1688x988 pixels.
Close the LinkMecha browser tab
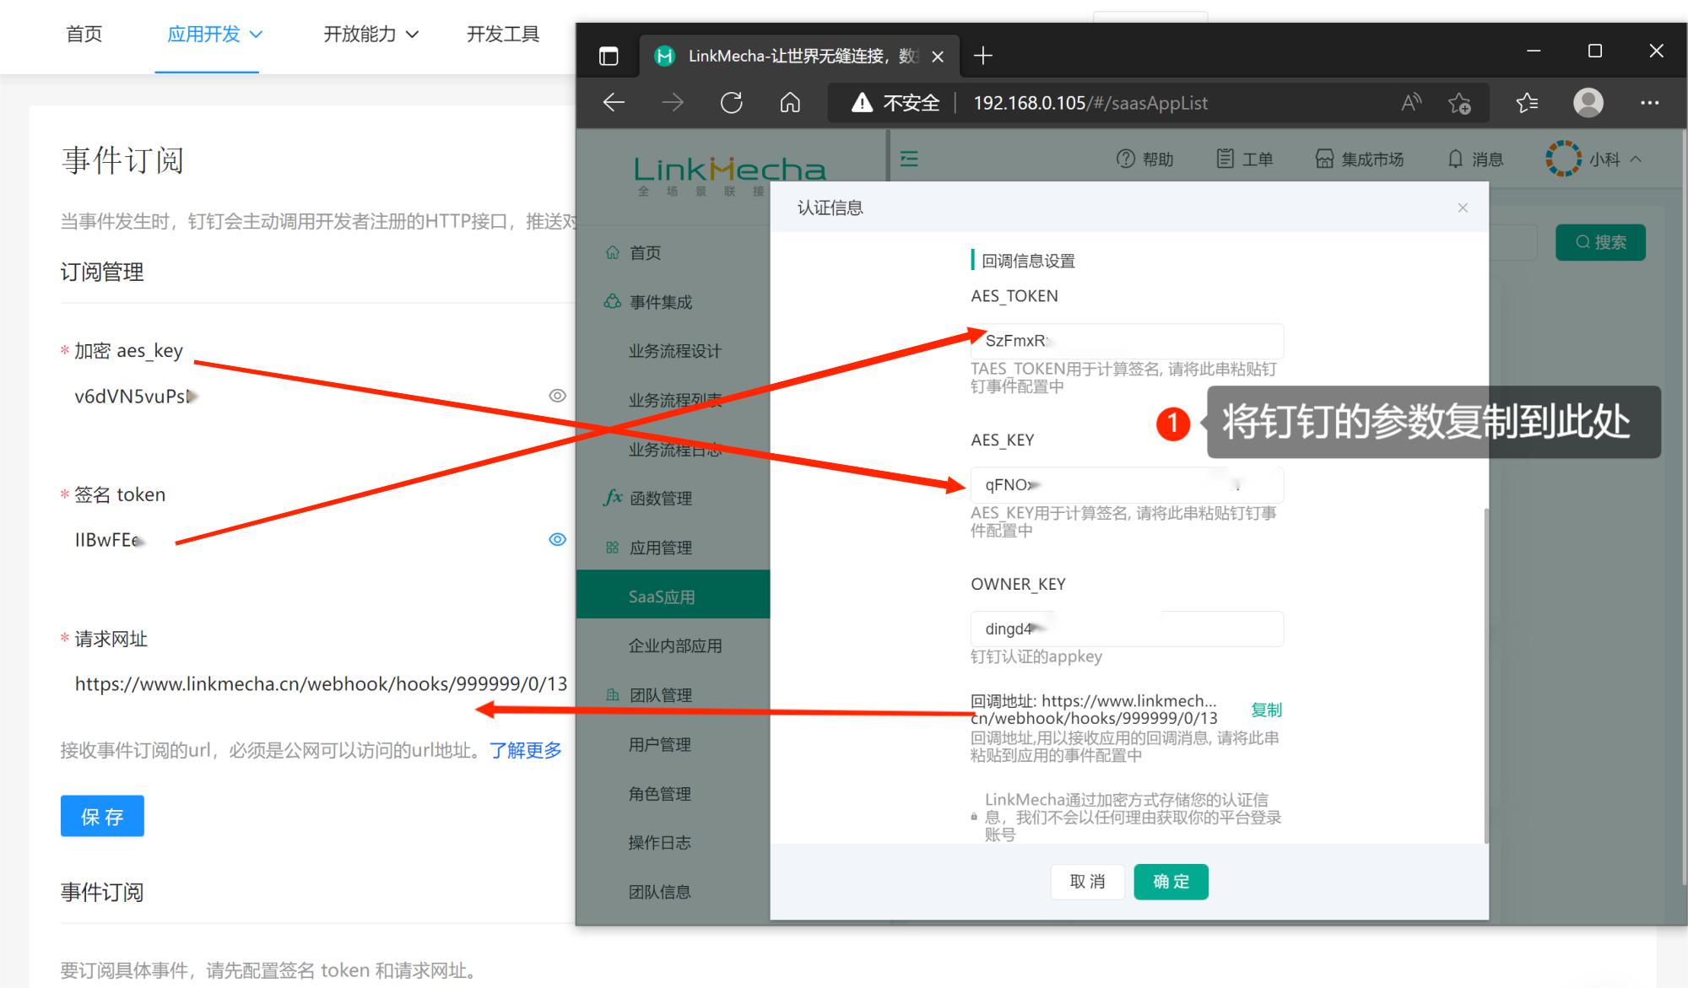938,57
